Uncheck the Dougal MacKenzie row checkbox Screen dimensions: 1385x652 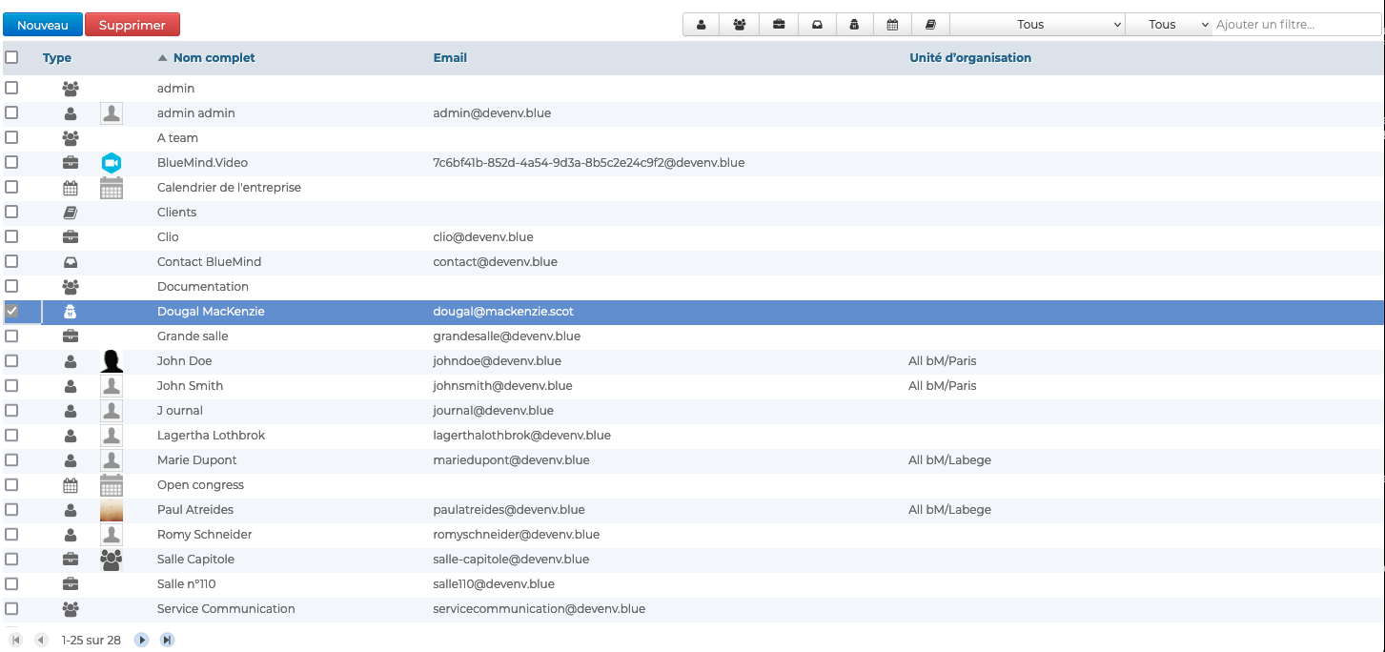[x=11, y=312]
